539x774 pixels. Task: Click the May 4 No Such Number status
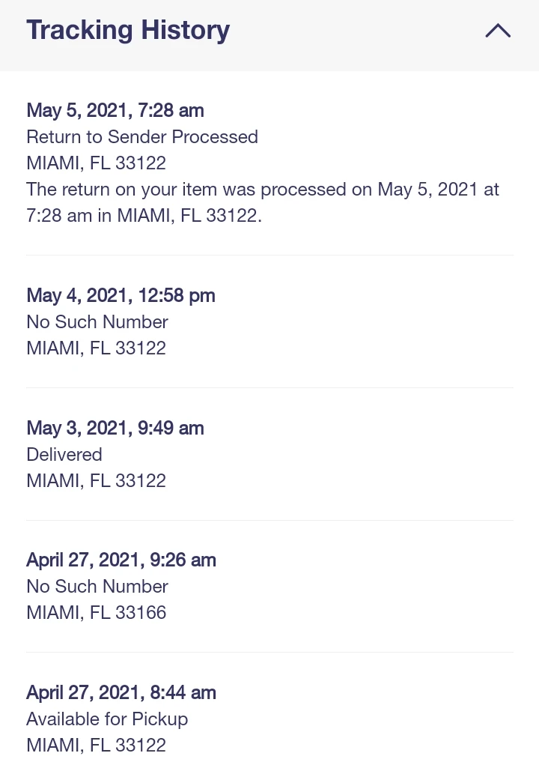click(97, 322)
